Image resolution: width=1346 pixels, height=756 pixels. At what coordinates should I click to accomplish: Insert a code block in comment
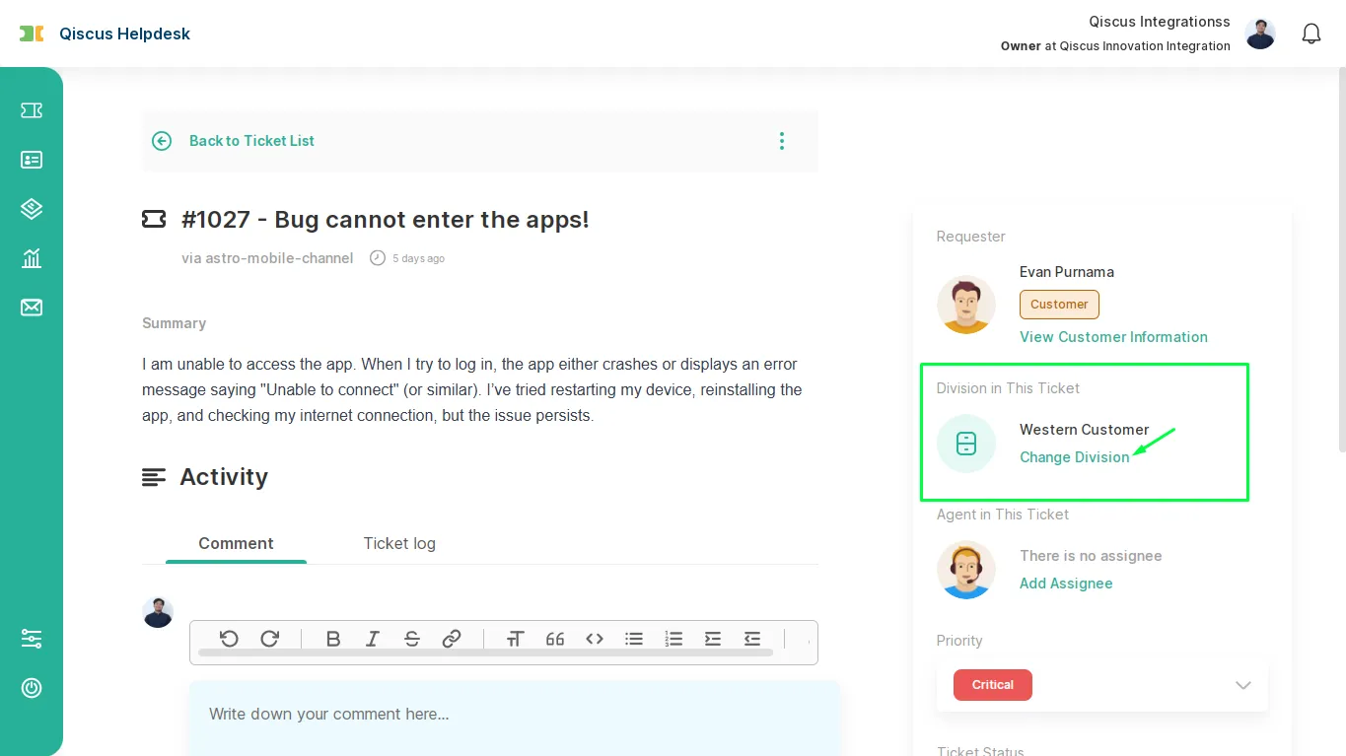[595, 639]
